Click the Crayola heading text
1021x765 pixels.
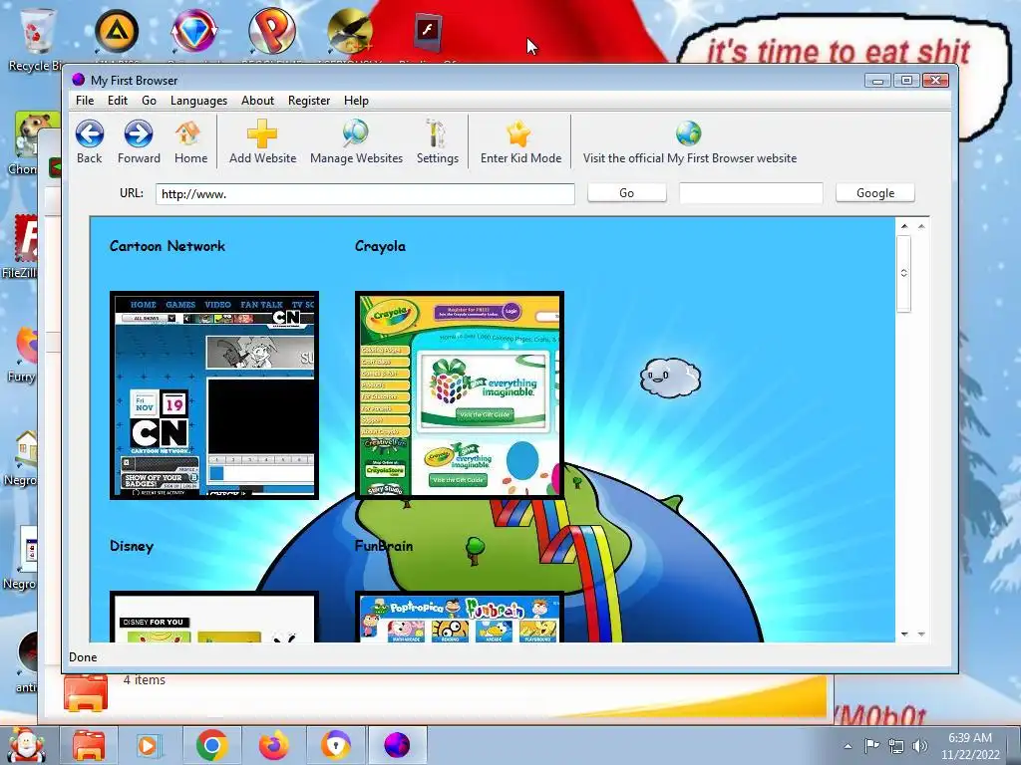[380, 247]
